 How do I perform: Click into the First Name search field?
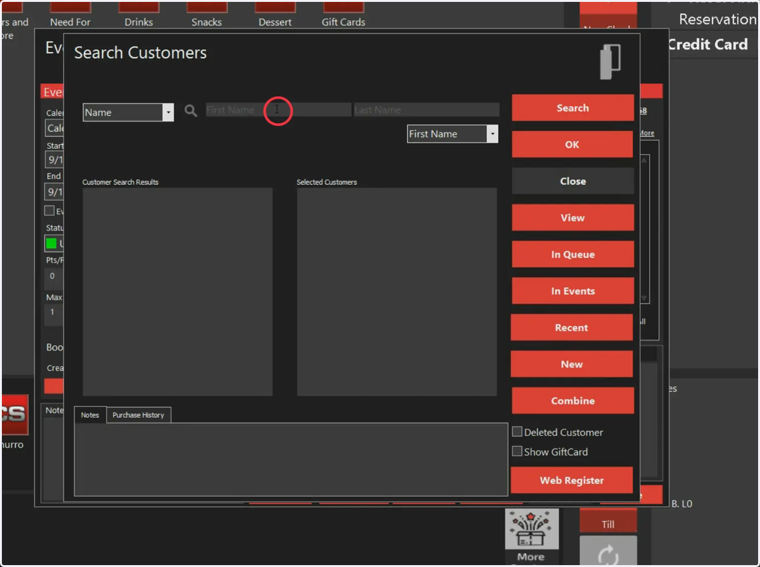click(278, 110)
